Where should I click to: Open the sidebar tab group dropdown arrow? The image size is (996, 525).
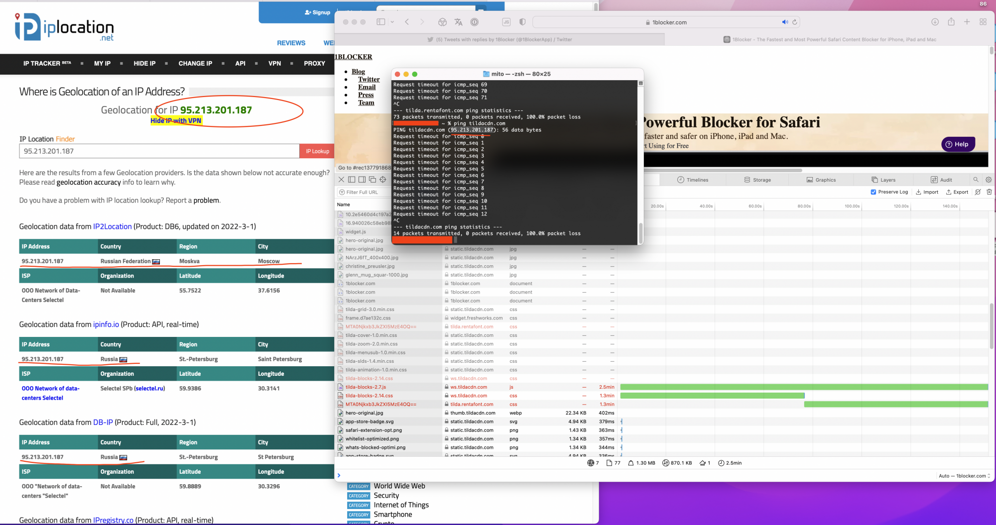tap(392, 22)
